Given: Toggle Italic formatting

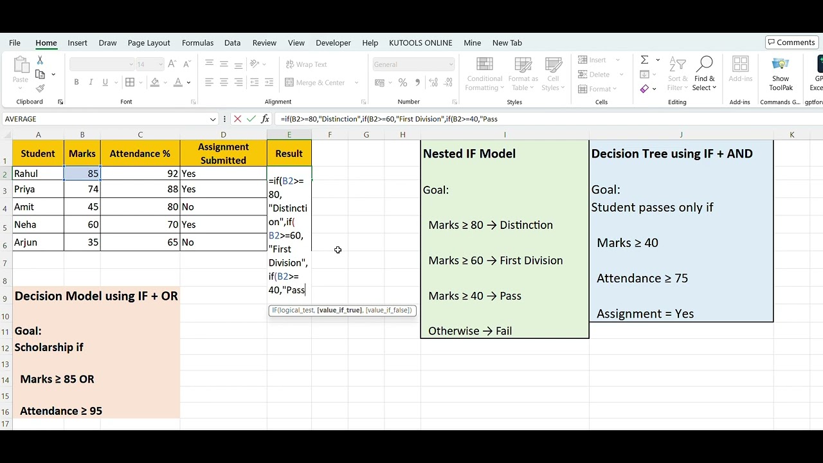Looking at the screenshot, I should point(91,82).
